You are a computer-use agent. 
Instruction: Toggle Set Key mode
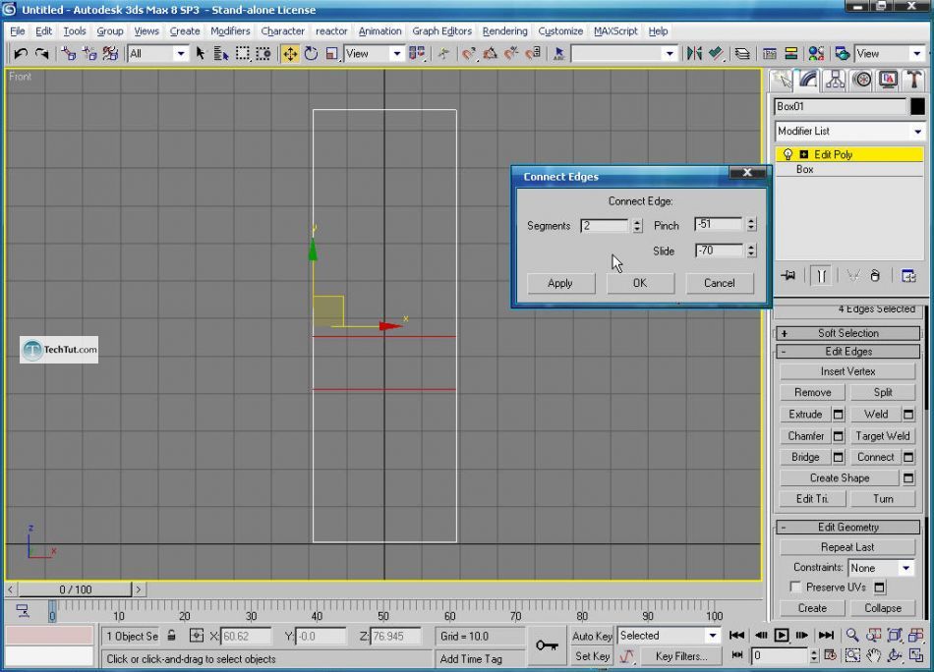coord(592,656)
